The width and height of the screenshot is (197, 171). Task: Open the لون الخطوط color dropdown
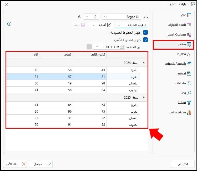coord(97,47)
